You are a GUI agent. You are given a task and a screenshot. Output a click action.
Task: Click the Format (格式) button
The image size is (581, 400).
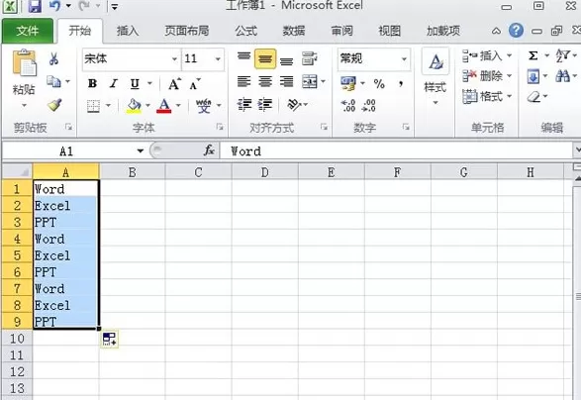[x=487, y=97]
